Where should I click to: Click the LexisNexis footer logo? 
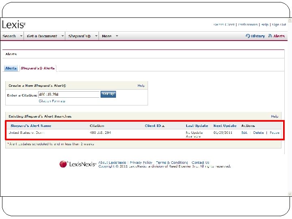(78, 164)
